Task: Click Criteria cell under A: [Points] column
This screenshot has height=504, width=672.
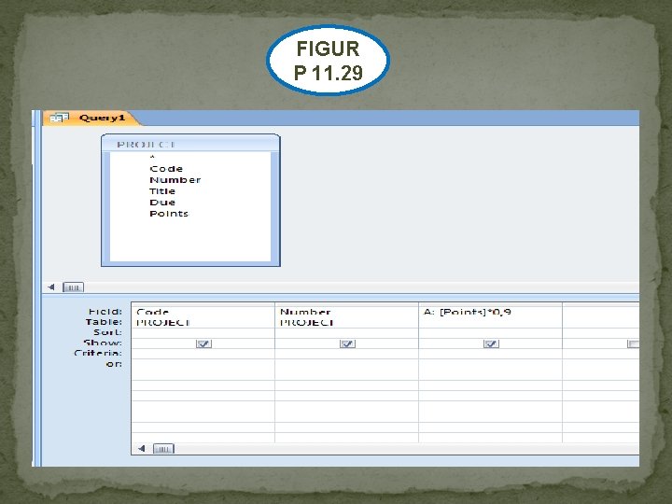Action: tap(491, 354)
